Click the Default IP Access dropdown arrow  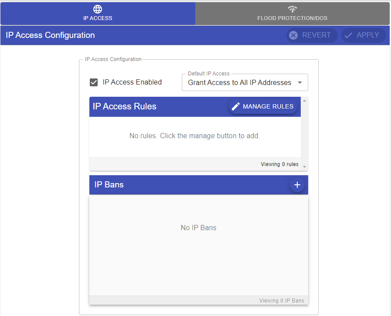(299, 82)
